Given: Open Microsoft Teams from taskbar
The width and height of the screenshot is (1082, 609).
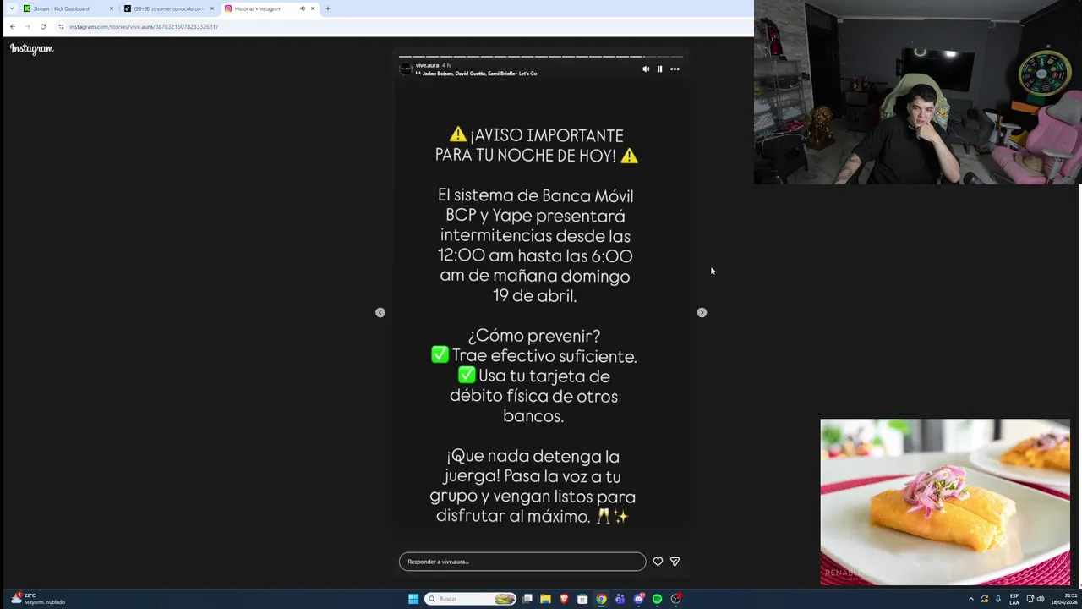Looking at the screenshot, I should pyautogui.click(x=620, y=599).
